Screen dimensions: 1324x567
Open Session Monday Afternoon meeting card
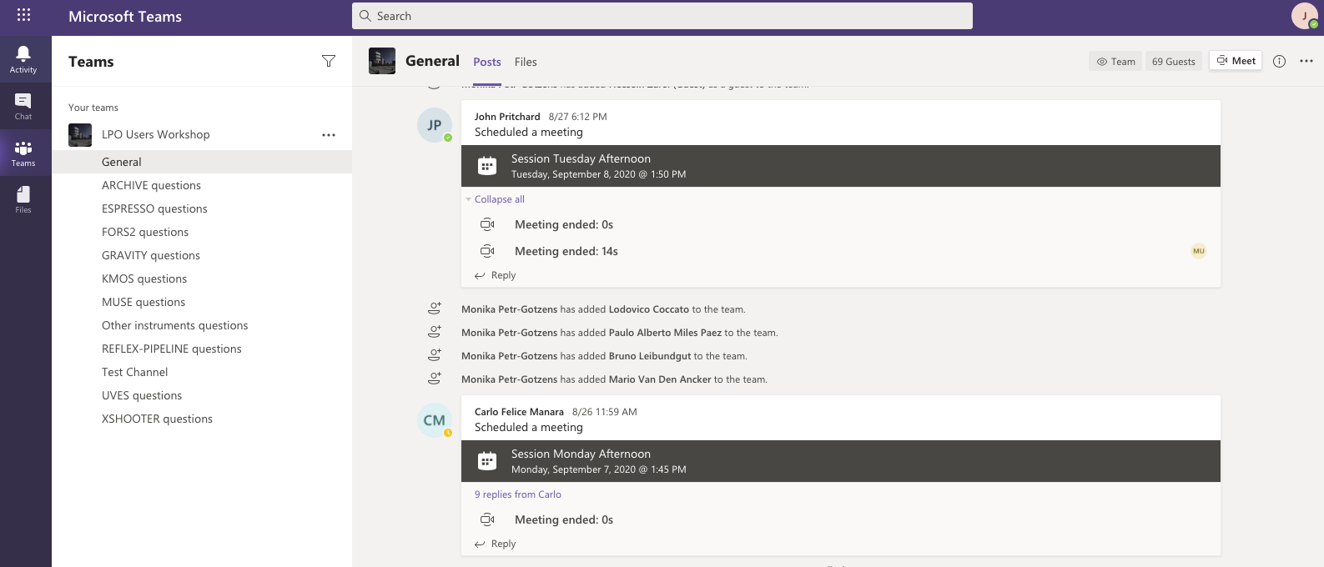tap(841, 461)
